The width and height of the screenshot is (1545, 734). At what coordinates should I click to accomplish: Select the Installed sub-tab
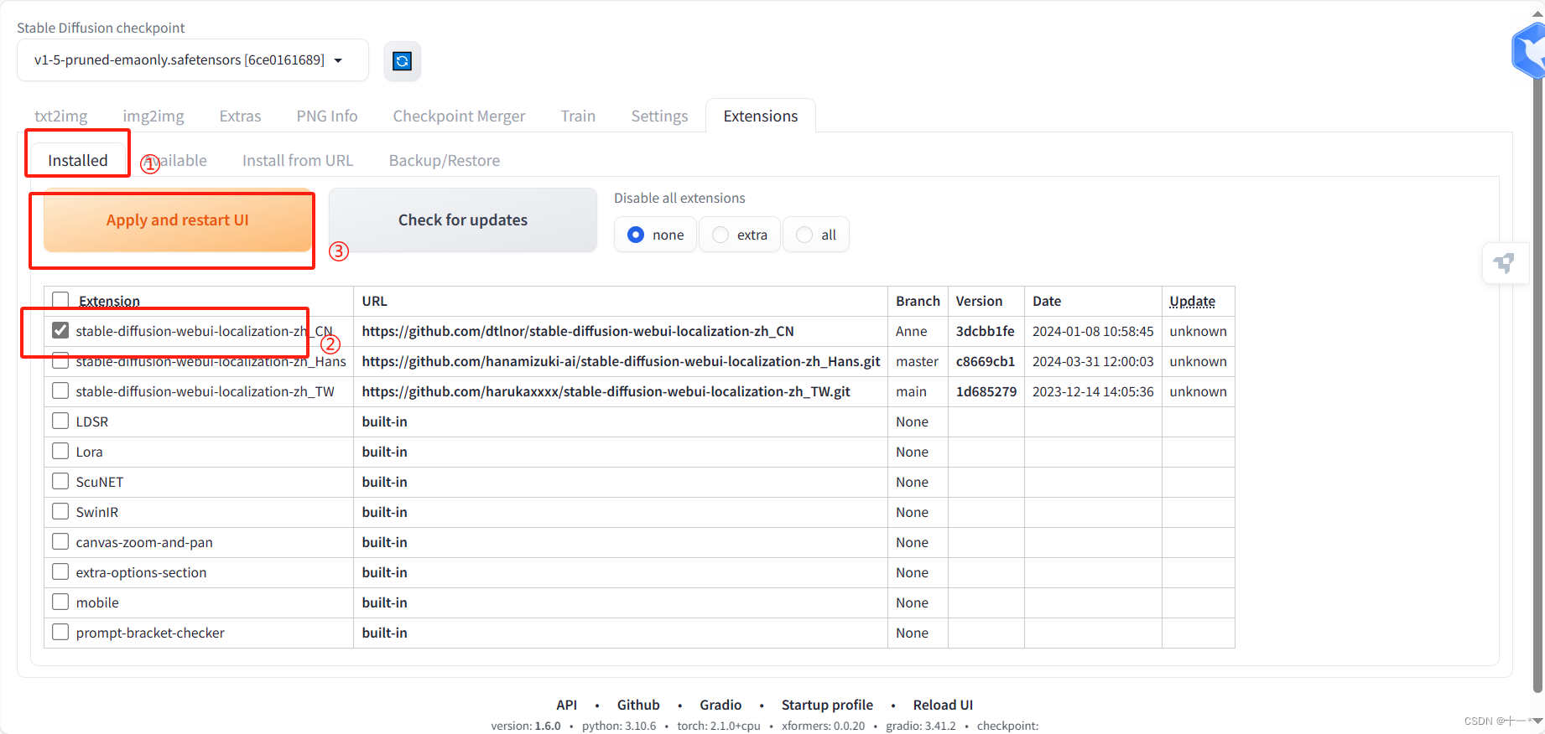(x=78, y=160)
